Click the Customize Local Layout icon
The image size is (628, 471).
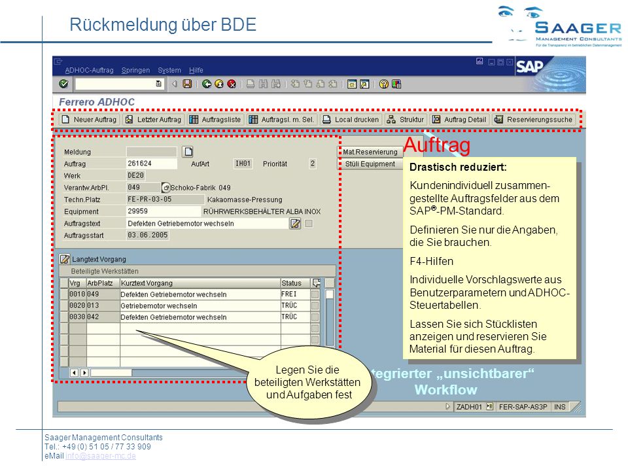(396, 84)
